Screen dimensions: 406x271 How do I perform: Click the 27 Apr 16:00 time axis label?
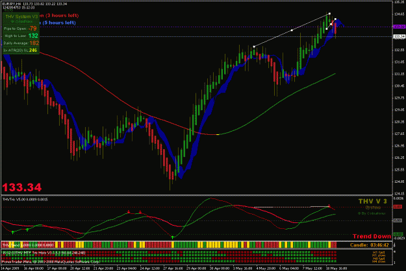[x=173, y=268]
